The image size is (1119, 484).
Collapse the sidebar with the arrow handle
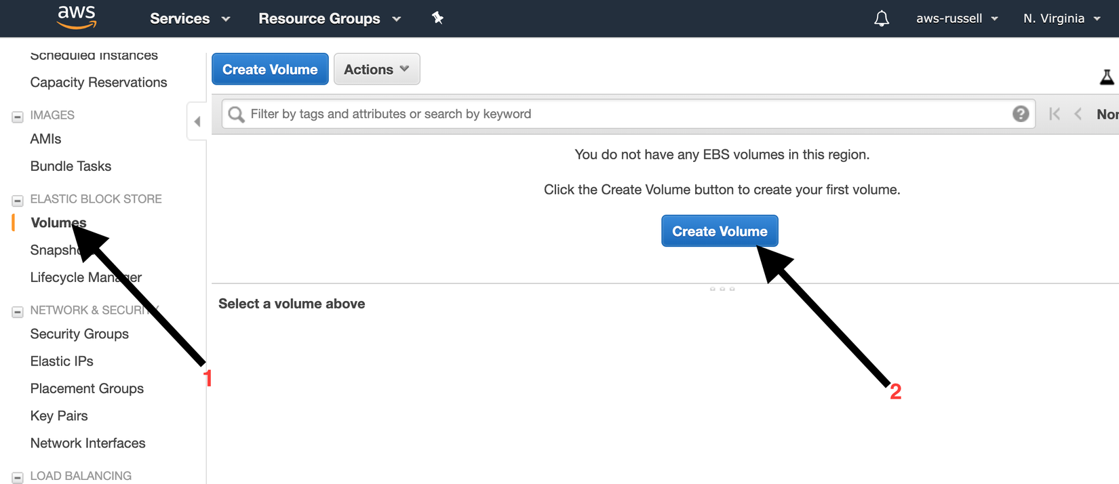[197, 122]
